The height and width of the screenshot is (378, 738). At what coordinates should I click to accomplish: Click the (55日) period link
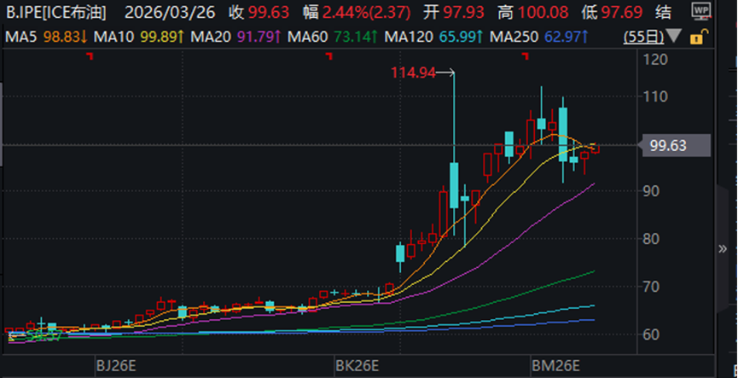(657, 38)
